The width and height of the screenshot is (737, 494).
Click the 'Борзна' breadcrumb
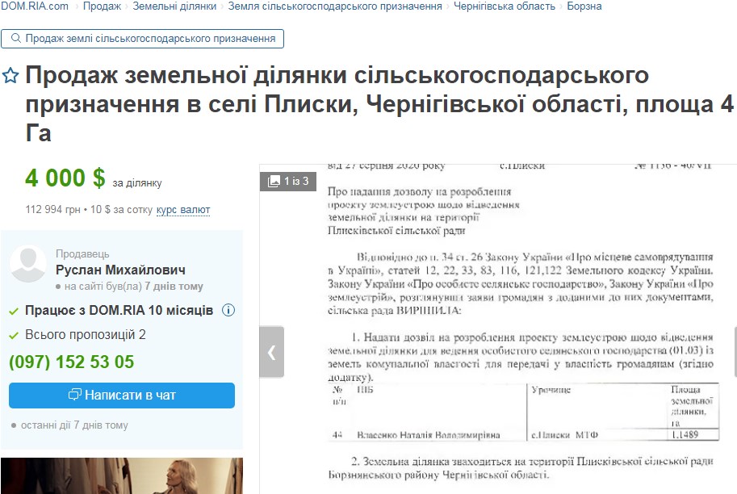click(x=584, y=6)
